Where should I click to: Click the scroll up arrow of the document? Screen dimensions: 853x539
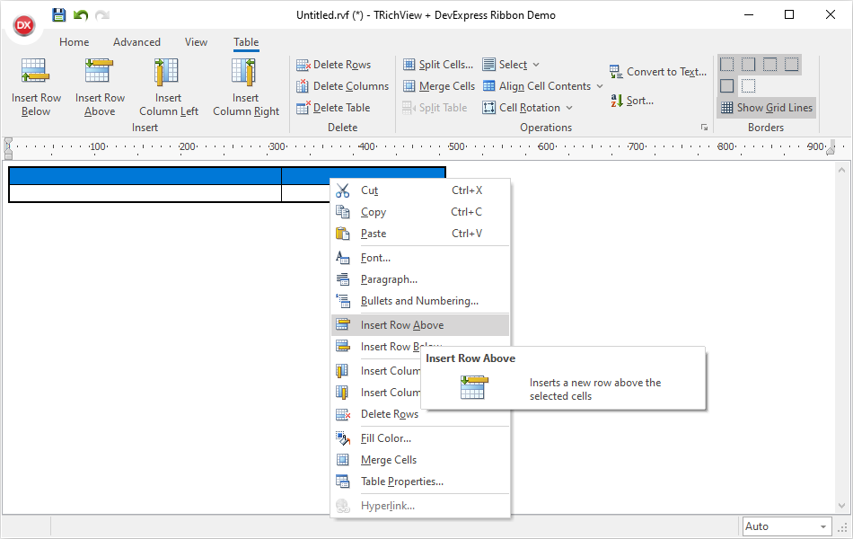841,171
